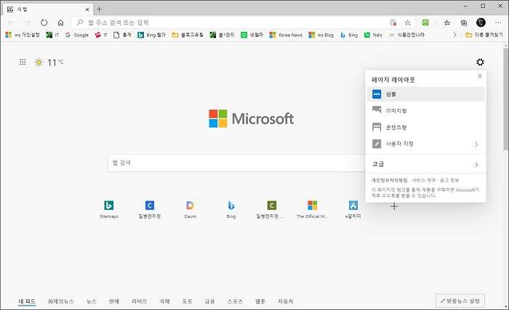The width and height of the screenshot is (509, 310).
Task: Open the 통계 bookmark
Action: click(x=122, y=35)
